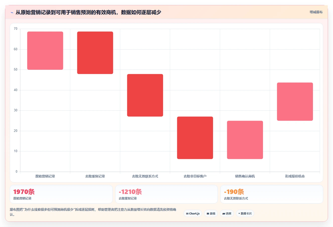Click the footnote text starting 瀑布图把
The height and width of the screenshot is (227, 333).
93,212
